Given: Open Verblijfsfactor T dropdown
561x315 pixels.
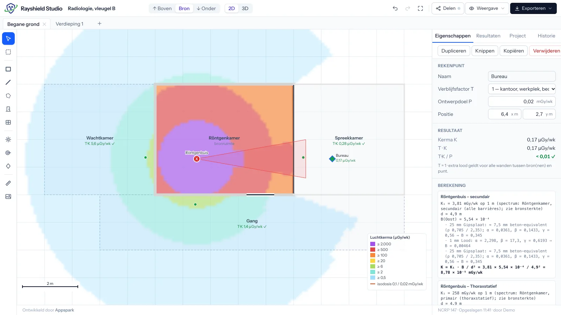Looking at the screenshot, I should [x=522, y=89].
